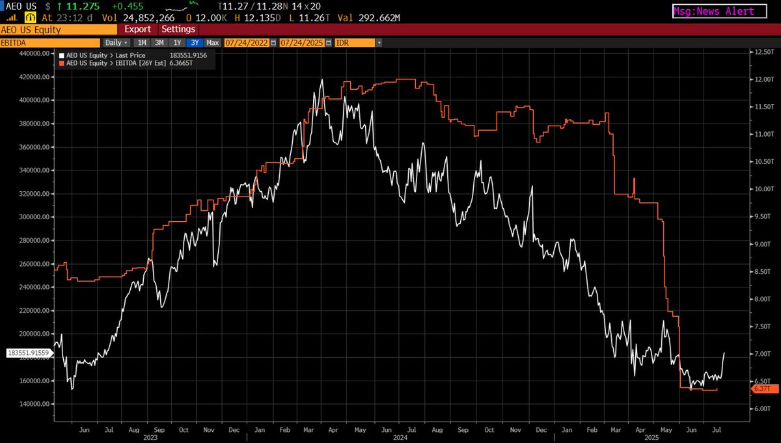Click the start date field 07/24/2022
Viewport: 781px width, 443px height.
(247, 42)
